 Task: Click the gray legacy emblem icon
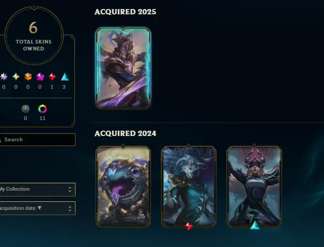[x=26, y=109]
